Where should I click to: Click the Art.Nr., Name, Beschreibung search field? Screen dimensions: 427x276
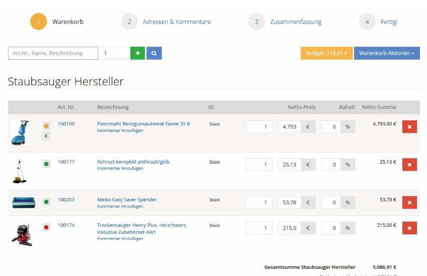click(53, 53)
